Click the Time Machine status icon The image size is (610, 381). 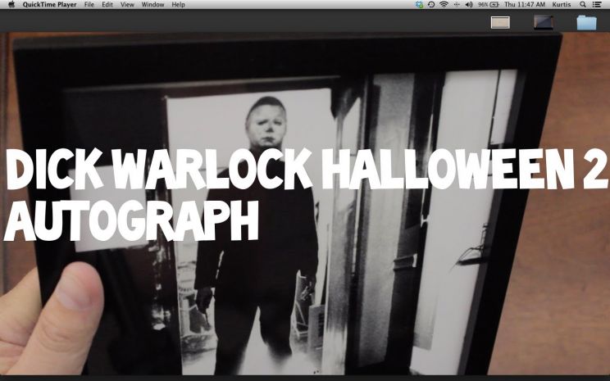431,5
